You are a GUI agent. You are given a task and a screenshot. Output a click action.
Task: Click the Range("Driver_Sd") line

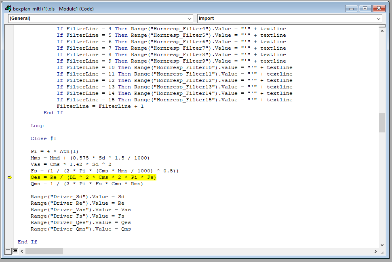click(78, 197)
